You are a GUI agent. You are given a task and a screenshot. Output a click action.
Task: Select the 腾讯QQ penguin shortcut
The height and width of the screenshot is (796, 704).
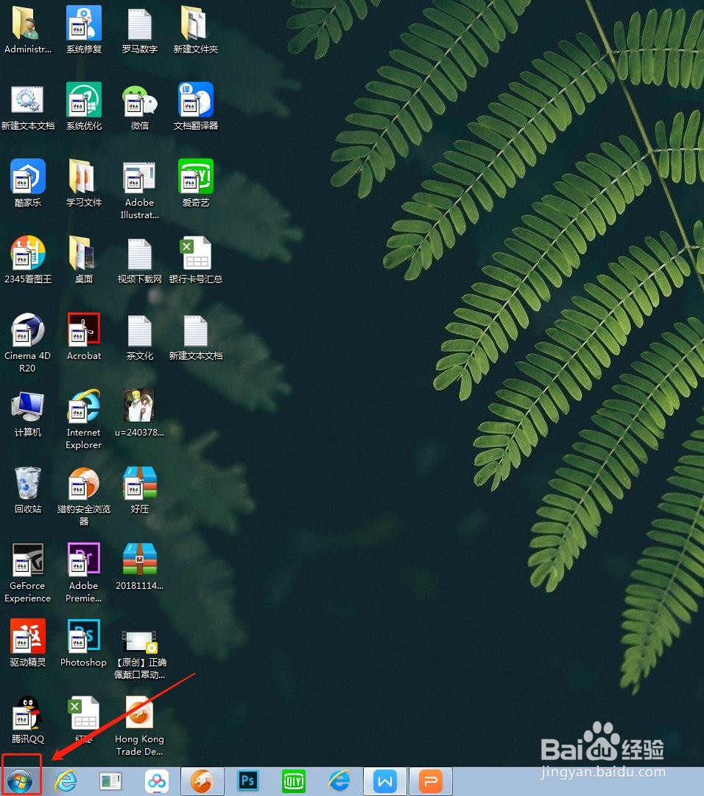click(28, 719)
